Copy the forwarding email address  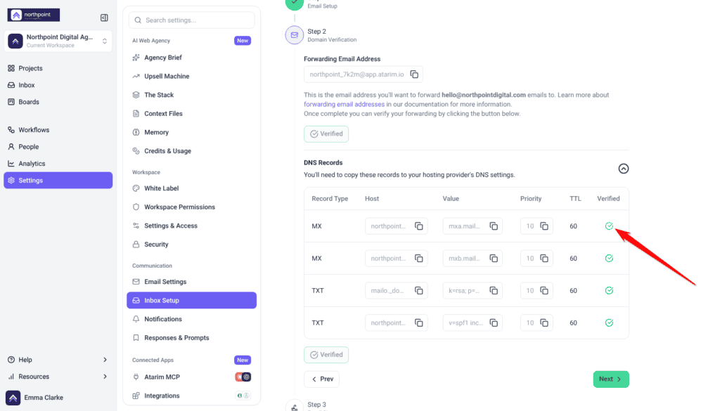(x=414, y=74)
